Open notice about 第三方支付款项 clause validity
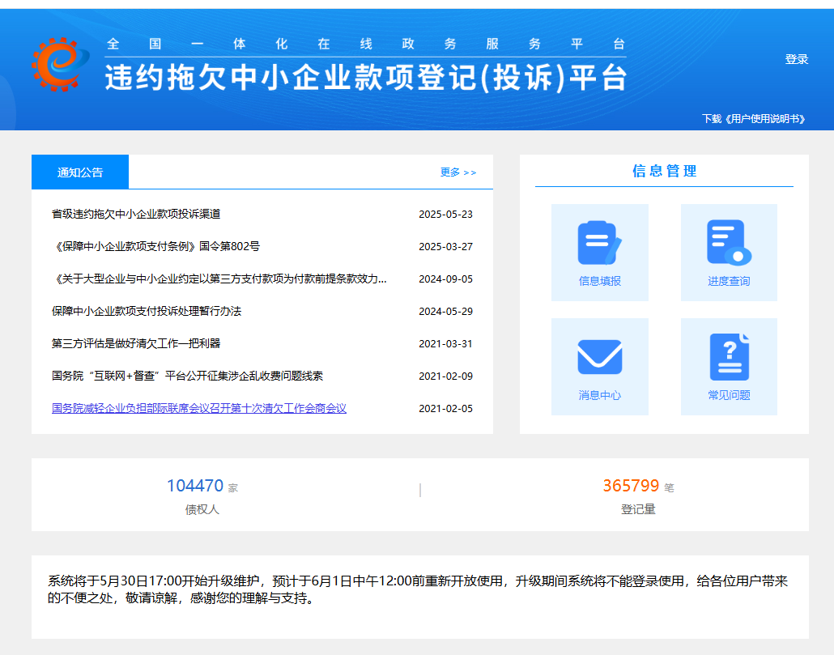This screenshot has height=655, width=834. pos(219,279)
